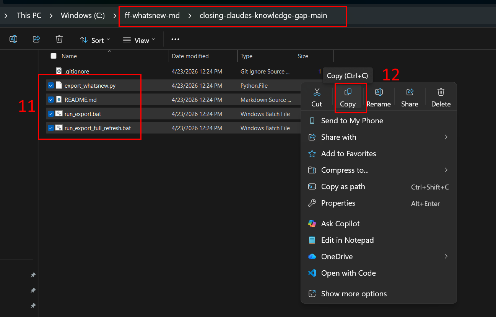
Task: Sort by Date modified column header
Action: click(190, 56)
